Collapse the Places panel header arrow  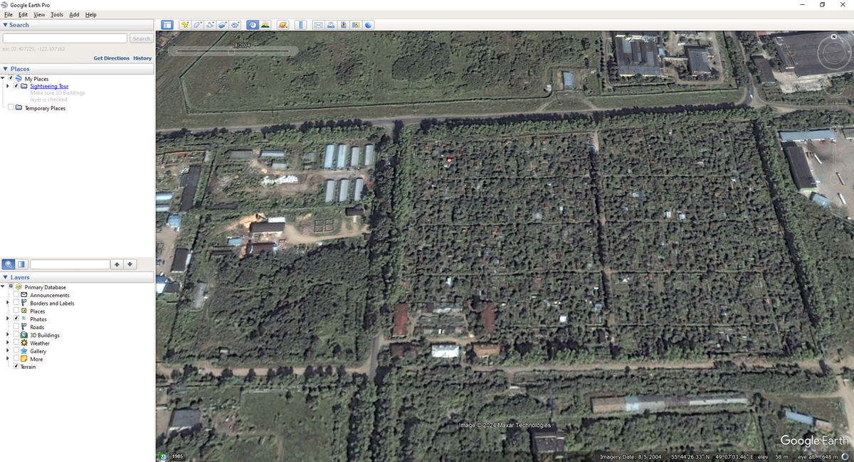pos(6,69)
